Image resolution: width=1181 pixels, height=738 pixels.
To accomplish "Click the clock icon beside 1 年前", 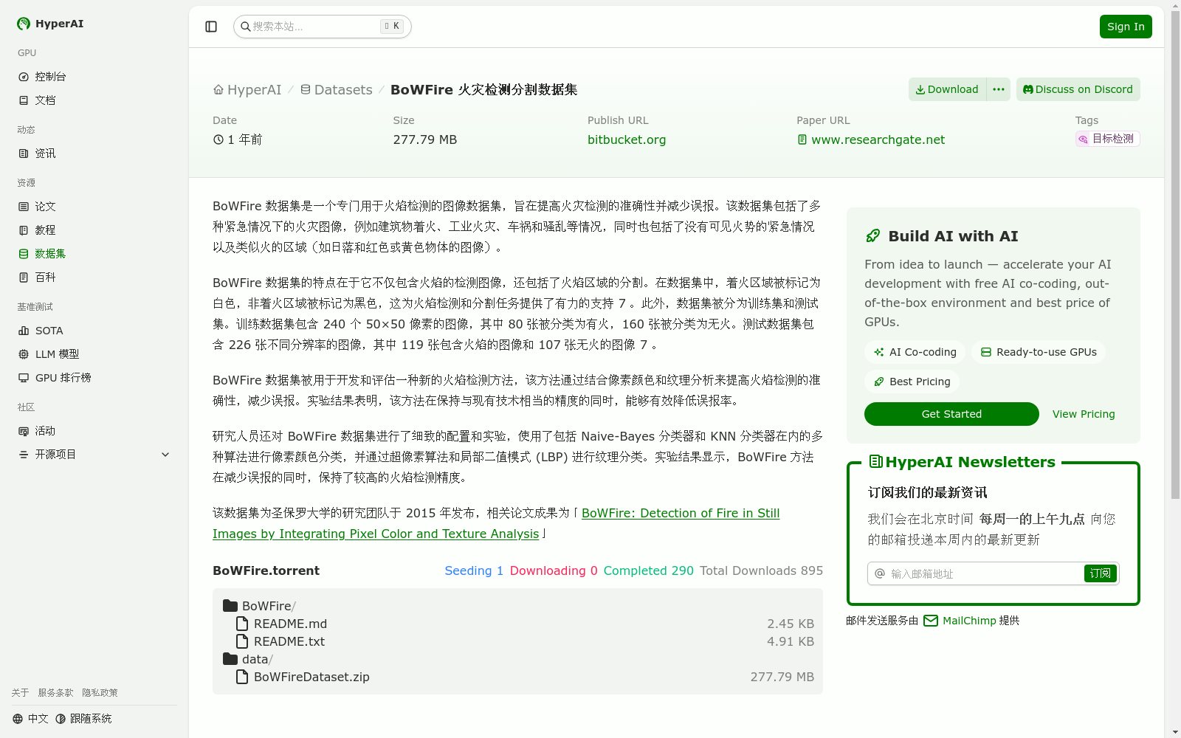I will [218, 139].
